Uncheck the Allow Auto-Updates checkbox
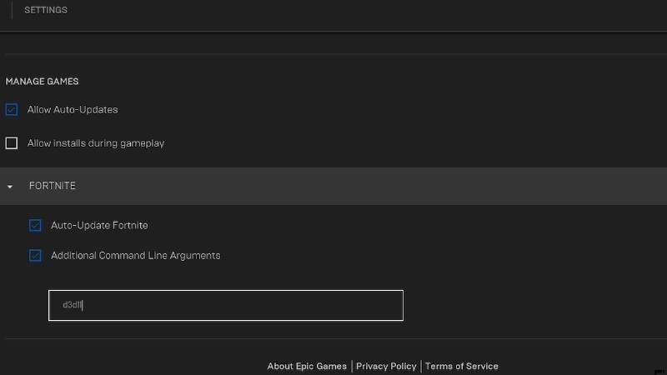The height and width of the screenshot is (375, 667). click(x=12, y=110)
